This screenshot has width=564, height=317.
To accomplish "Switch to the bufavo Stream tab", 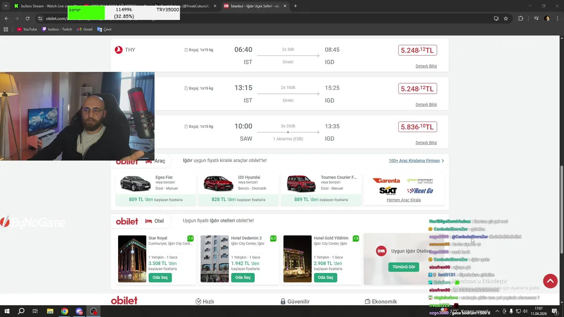I will [44, 6].
